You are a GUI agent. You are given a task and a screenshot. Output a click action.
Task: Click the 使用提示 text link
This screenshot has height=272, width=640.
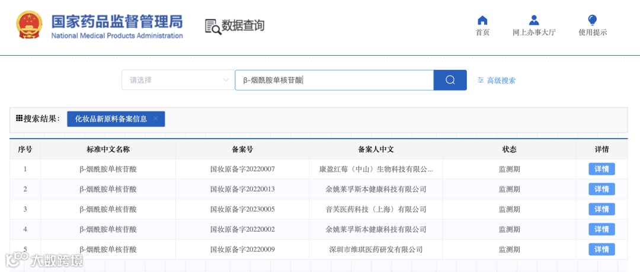[593, 33]
